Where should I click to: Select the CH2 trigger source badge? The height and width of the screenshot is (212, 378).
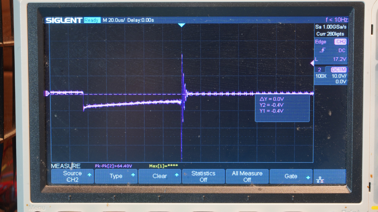coord(341,42)
